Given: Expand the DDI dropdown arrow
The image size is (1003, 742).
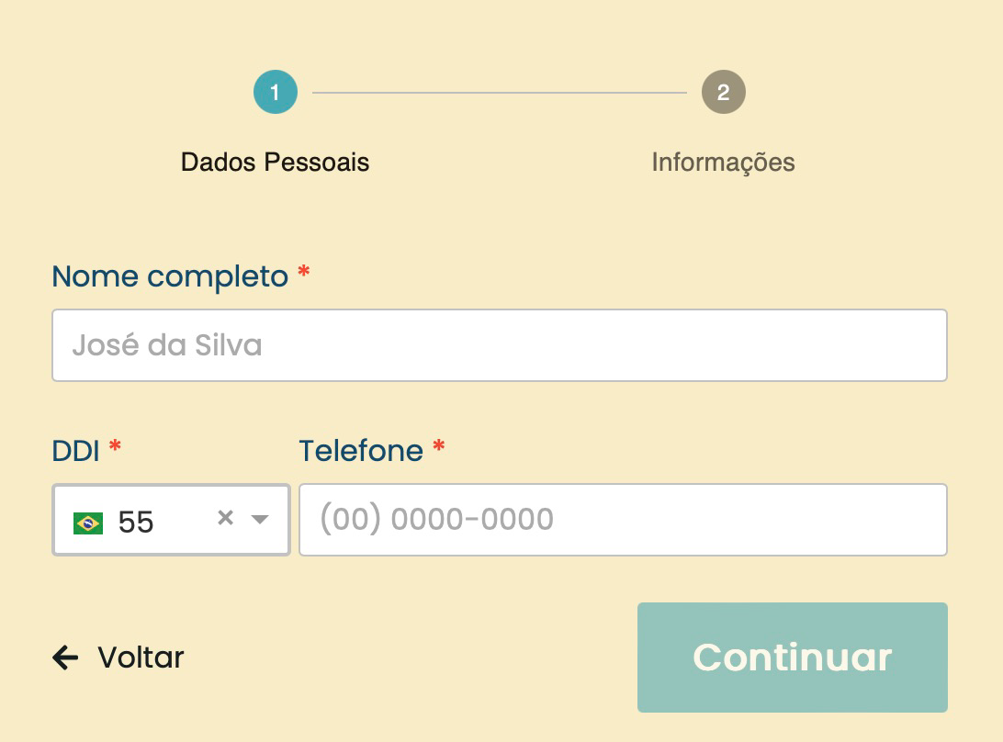Looking at the screenshot, I should coord(260,520).
